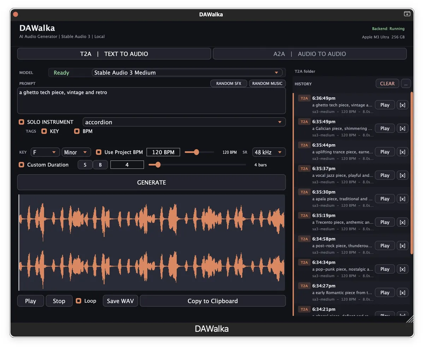Toggle the Custom Duration checkbox
This screenshot has width=424, height=349.
22,165
